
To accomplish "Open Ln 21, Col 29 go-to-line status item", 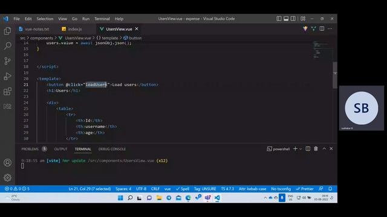I will point(89,189).
